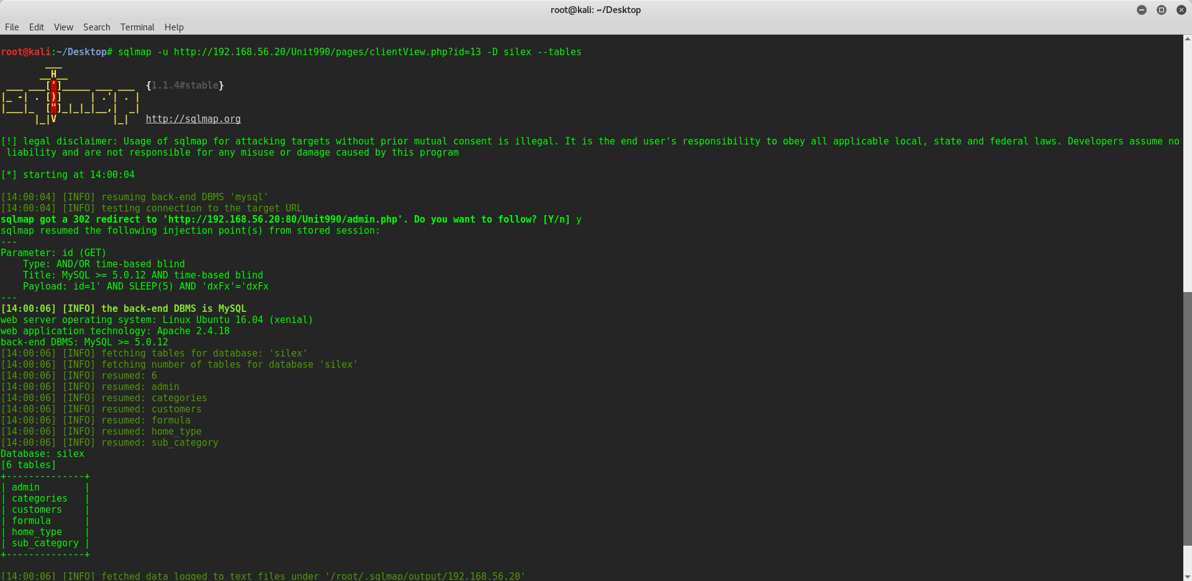Screen dimensions: 1192x581
Task: Click the '{1.1.4#stable}' version text
Action: pyautogui.click(x=185, y=86)
